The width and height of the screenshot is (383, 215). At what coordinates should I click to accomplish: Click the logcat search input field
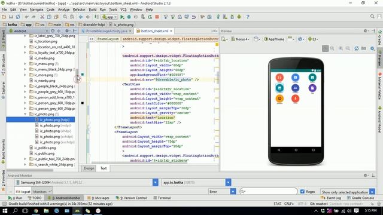tap(269, 192)
